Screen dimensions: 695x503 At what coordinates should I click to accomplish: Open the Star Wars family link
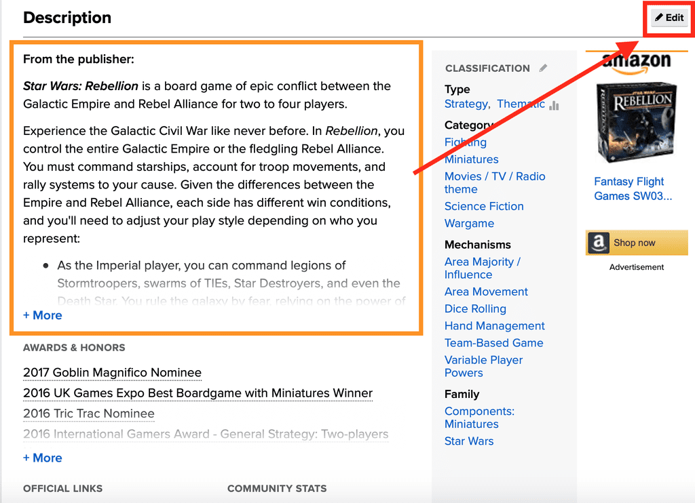click(x=469, y=441)
